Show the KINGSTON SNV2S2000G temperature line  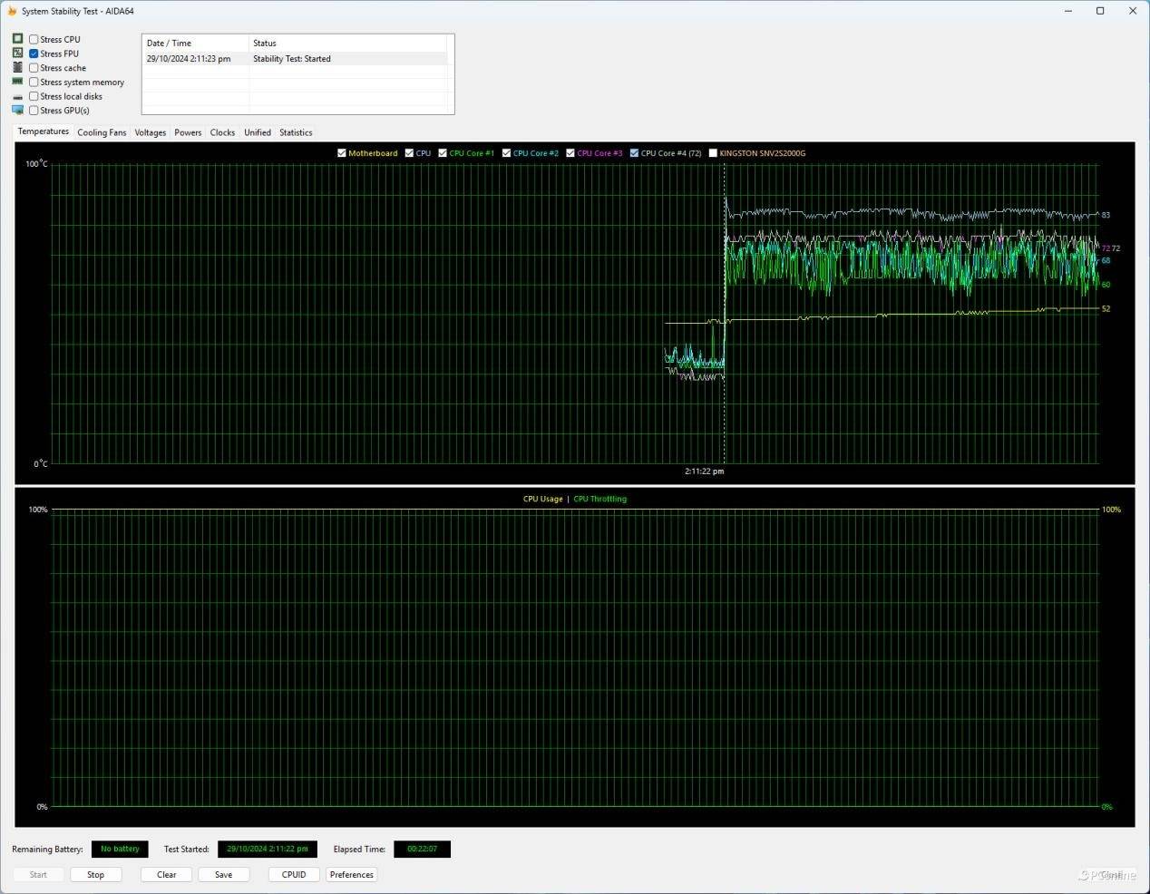(x=713, y=153)
